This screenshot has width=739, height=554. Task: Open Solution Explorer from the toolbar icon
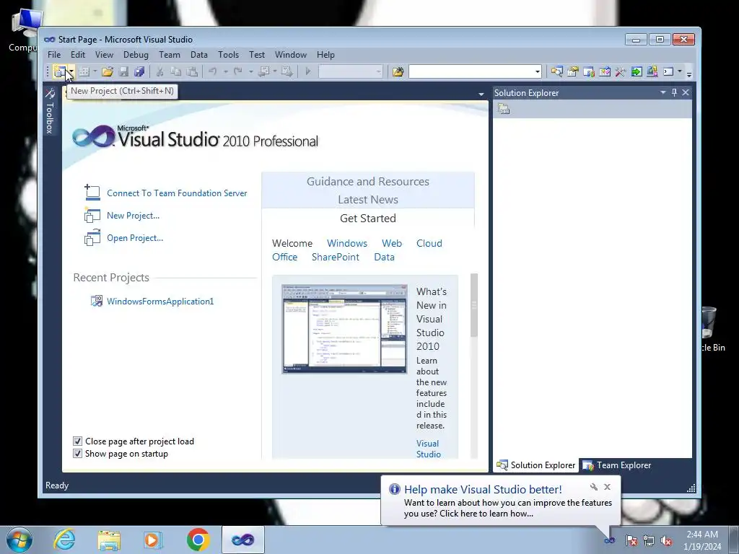pyautogui.click(x=556, y=71)
